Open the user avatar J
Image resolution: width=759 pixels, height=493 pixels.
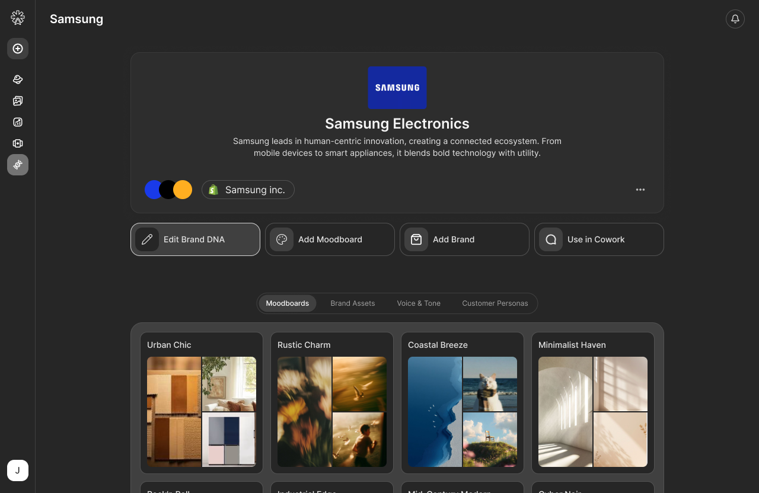18,470
